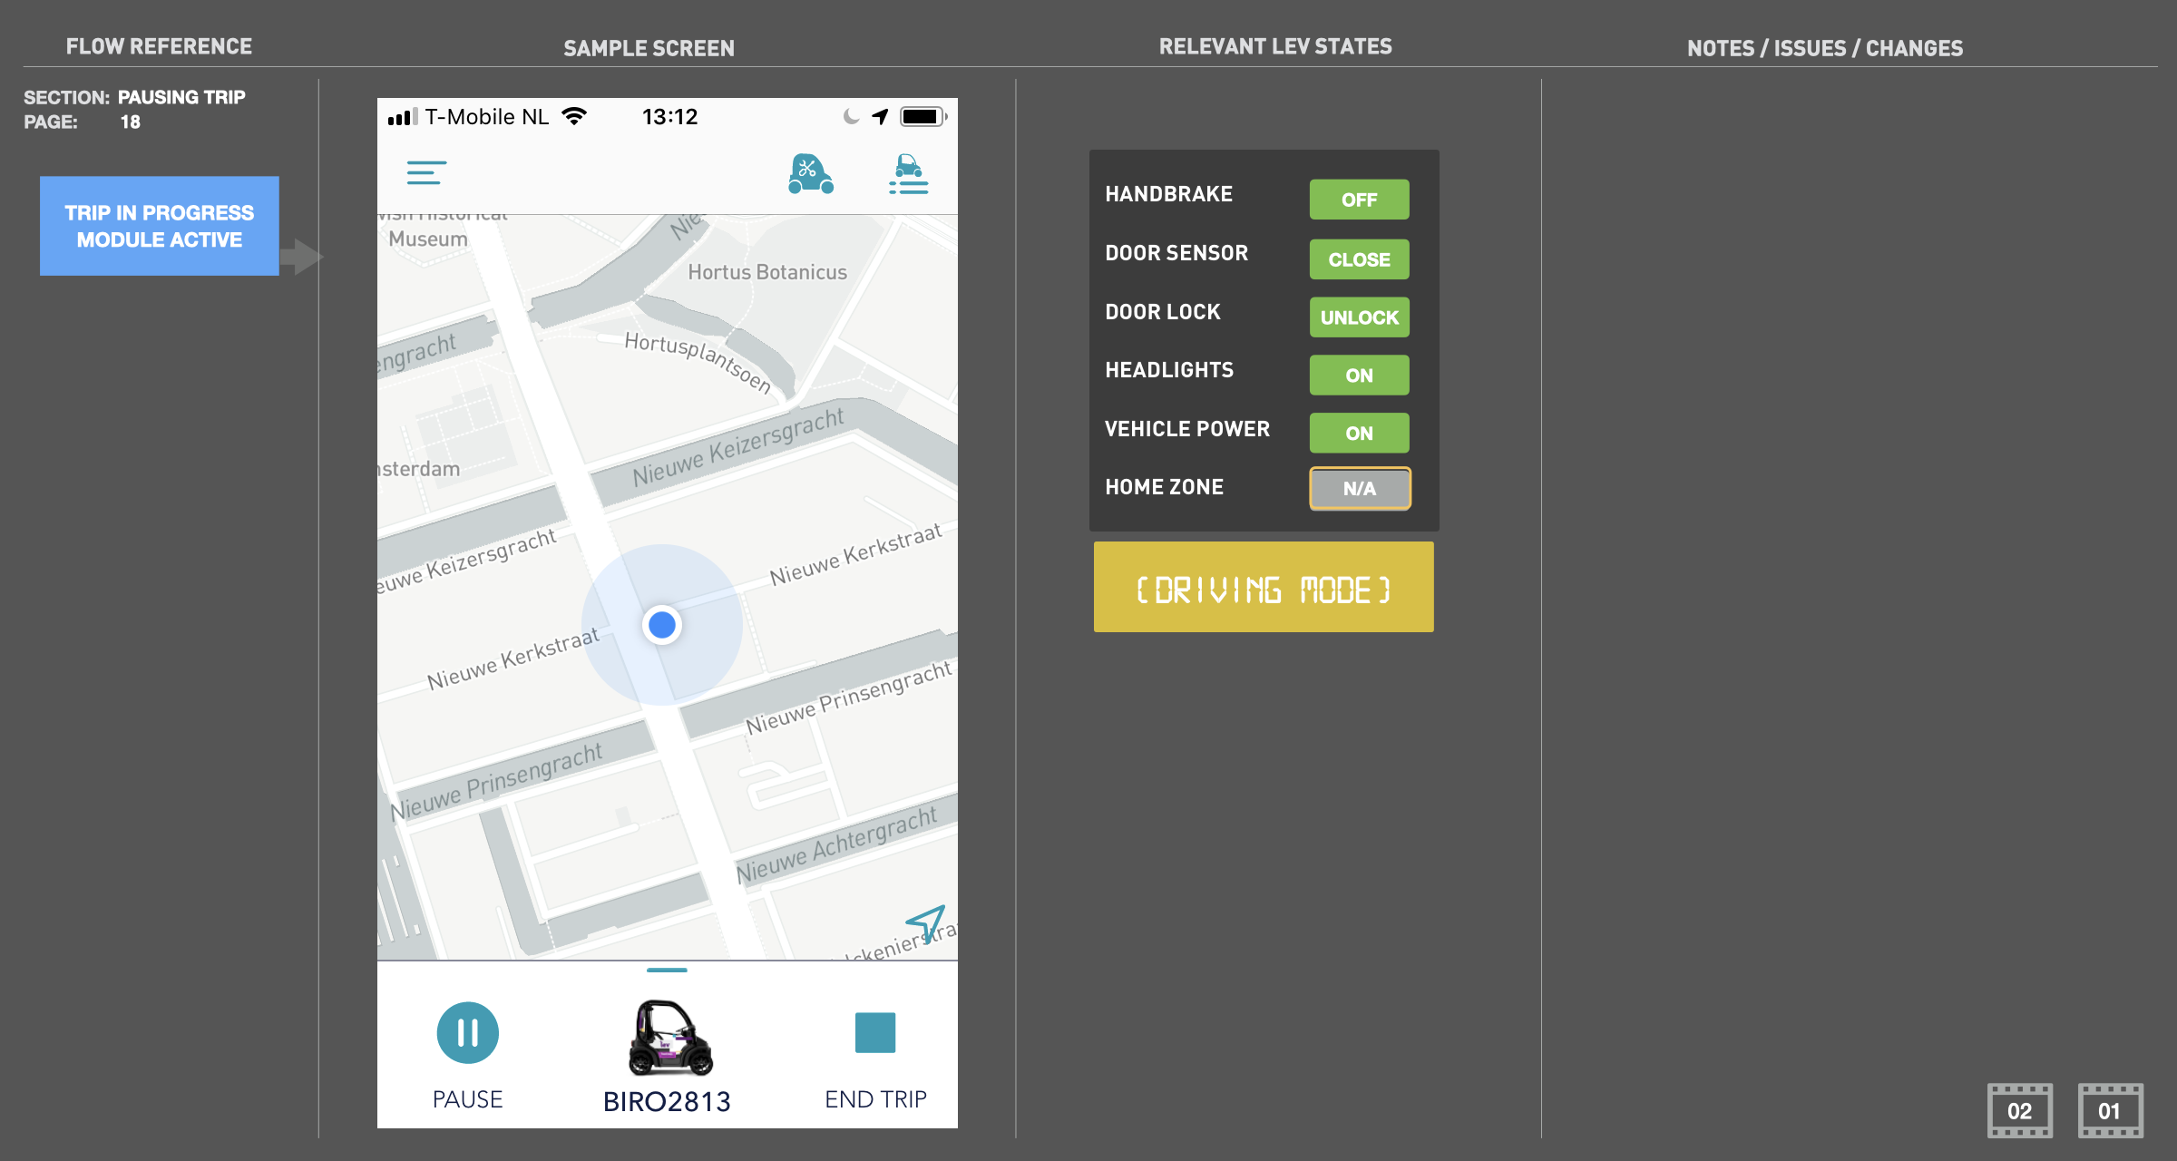This screenshot has height=1161, width=2177.
Task: Open the vehicle list icon
Action: pyautogui.click(x=908, y=174)
